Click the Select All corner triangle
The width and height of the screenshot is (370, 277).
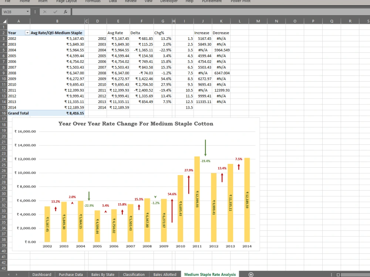(4, 21)
